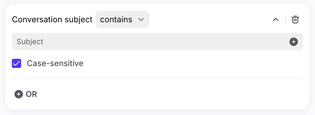Click the plus icon inside Subject field

point(294,42)
